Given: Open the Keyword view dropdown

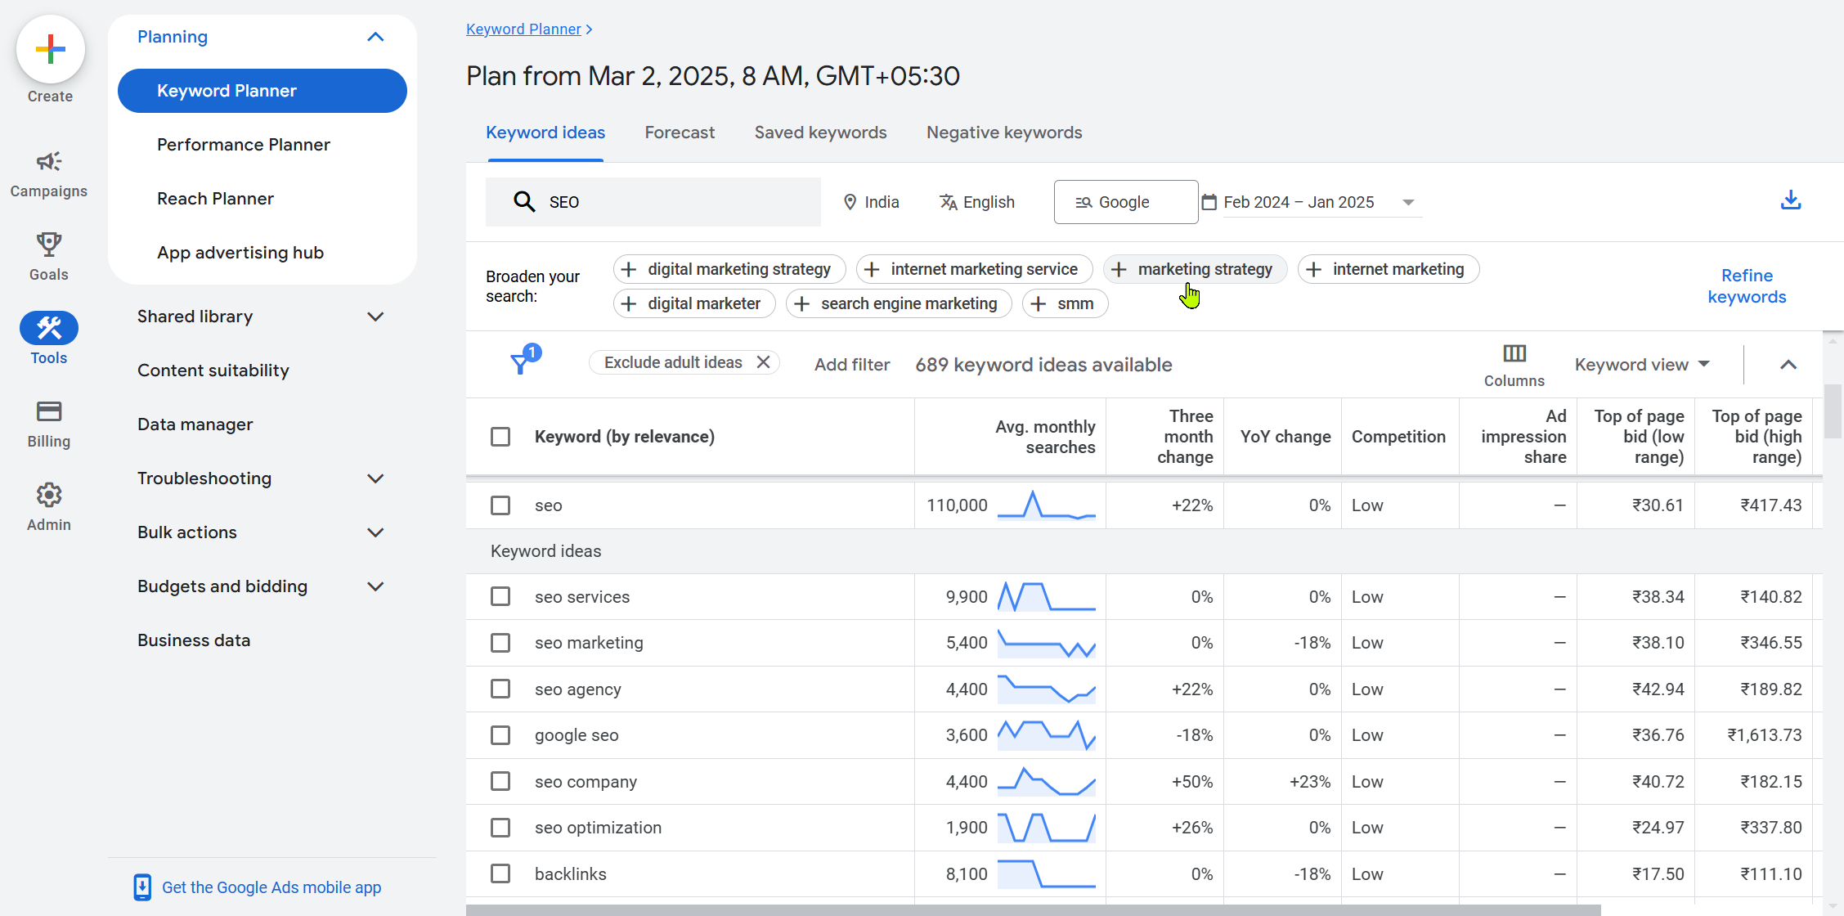Looking at the screenshot, I should tap(1642, 365).
